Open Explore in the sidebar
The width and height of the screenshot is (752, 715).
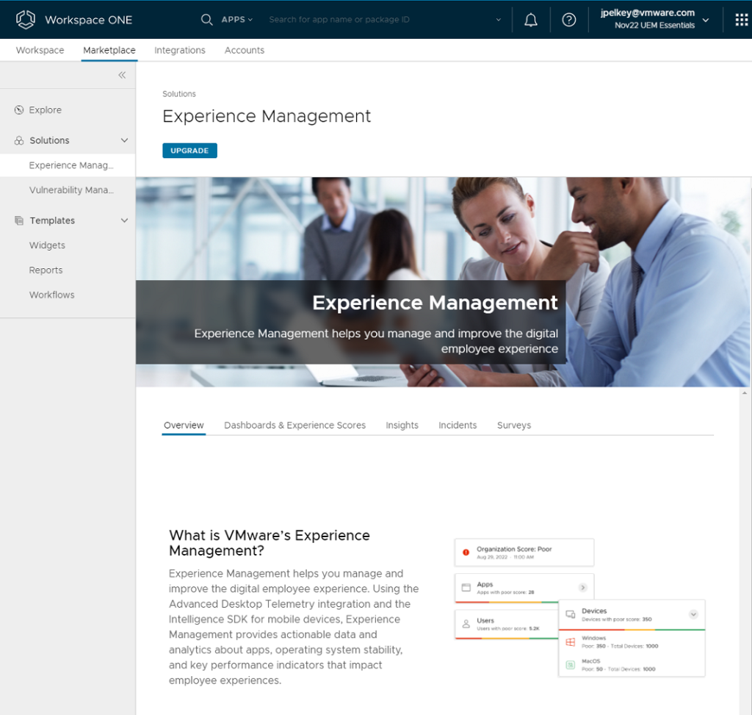[45, 110]
